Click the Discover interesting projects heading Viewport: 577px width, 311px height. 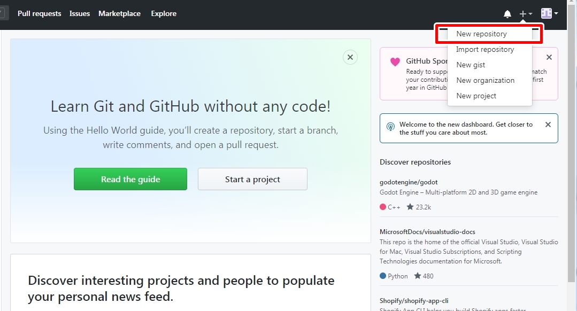coord(181,289)
